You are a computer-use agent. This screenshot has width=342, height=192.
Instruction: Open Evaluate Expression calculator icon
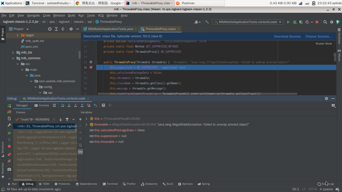coord(103,105)
